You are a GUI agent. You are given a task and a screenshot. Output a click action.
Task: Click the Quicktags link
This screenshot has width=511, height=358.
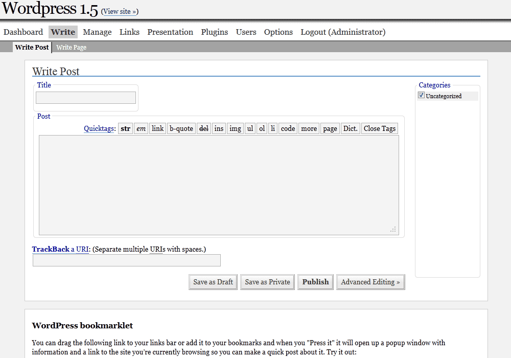click(x=99, y=128)
